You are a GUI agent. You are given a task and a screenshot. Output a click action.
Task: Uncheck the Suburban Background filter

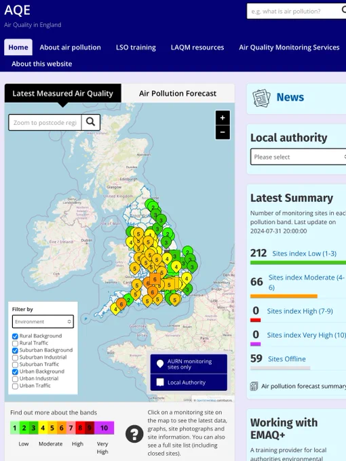coord(16,350)
